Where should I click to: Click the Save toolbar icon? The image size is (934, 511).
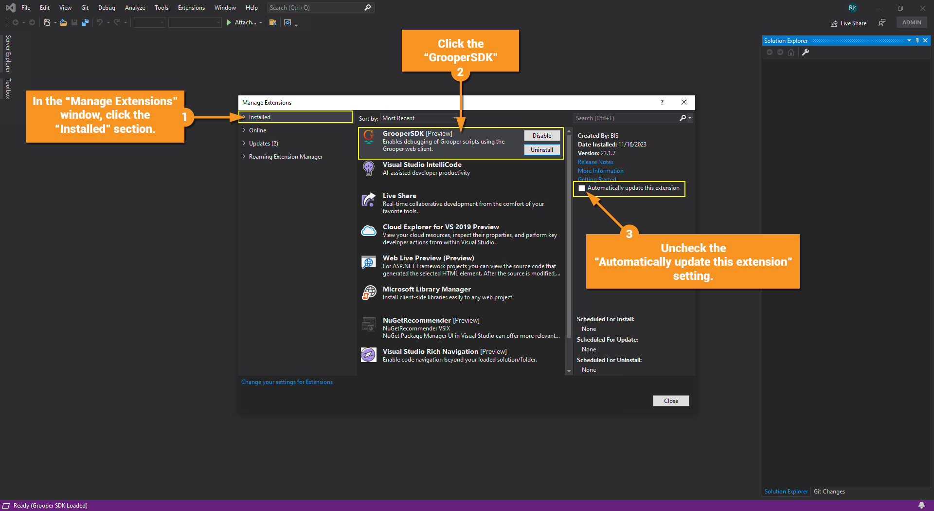(74, 22)
